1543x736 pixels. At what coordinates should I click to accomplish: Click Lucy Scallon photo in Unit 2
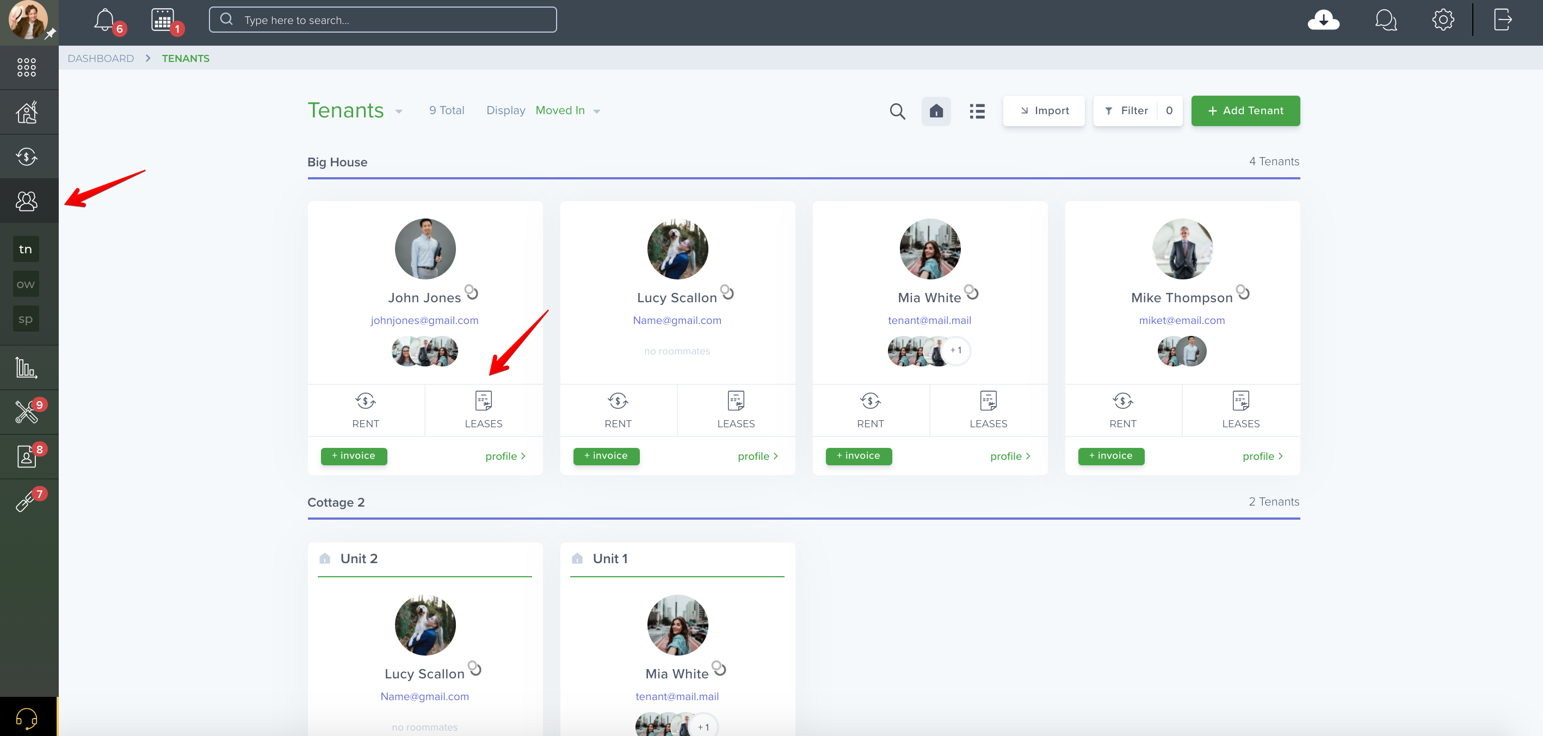click(425, 625)
